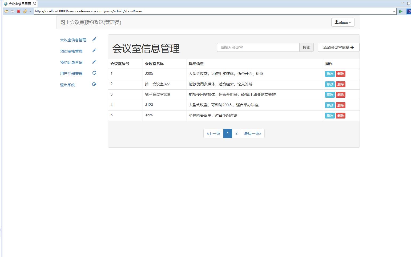
Task: Click 修改 for meeting room J305
Action: point(330,74)
